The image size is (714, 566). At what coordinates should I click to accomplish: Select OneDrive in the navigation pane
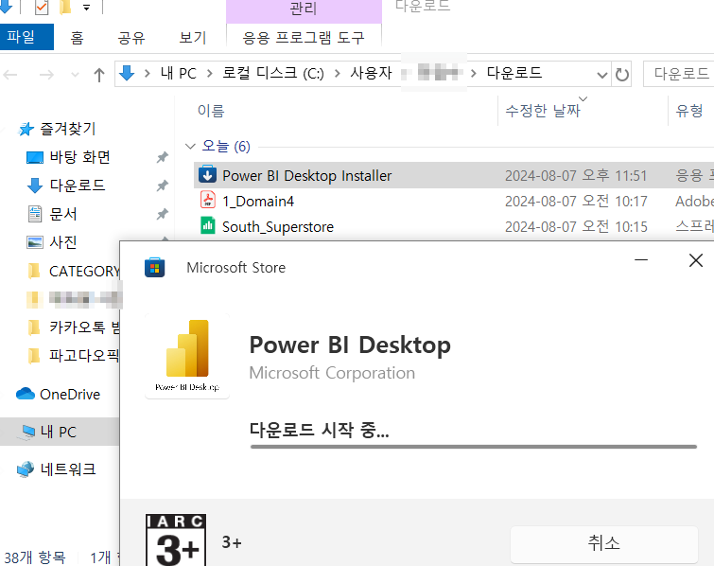(70, 394)
